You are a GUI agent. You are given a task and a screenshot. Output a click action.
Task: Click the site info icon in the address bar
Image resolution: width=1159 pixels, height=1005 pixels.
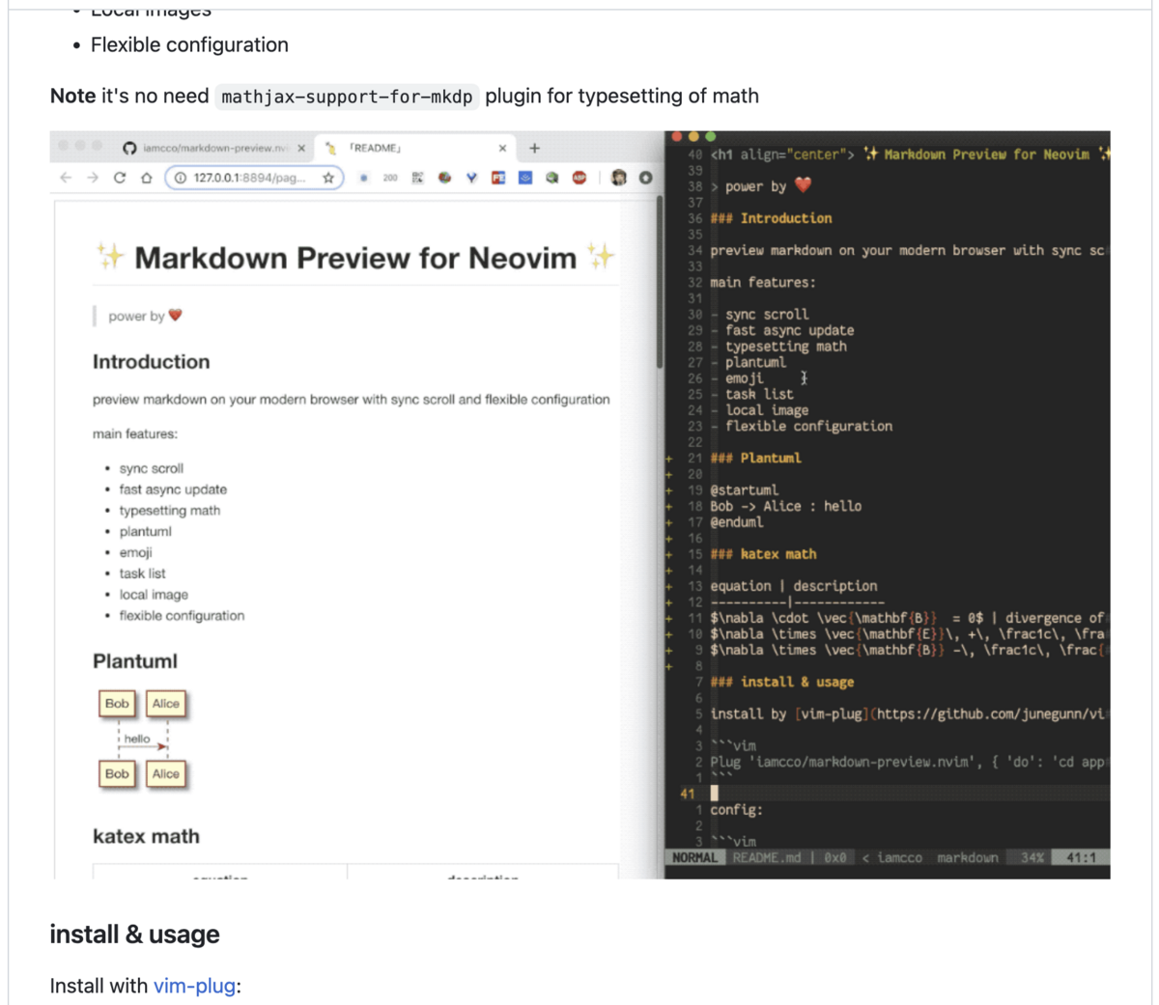(x=180, y=178)
